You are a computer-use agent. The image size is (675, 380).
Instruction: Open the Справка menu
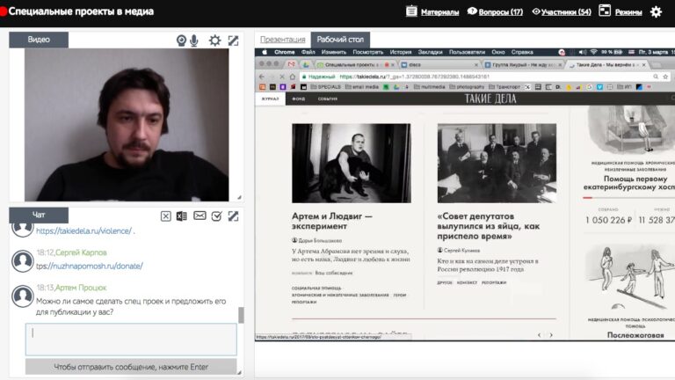[x=522, y=52]
